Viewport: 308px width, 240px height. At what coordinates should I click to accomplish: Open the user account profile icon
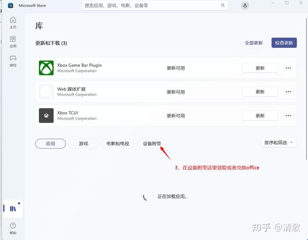click(x=245, y=6)
